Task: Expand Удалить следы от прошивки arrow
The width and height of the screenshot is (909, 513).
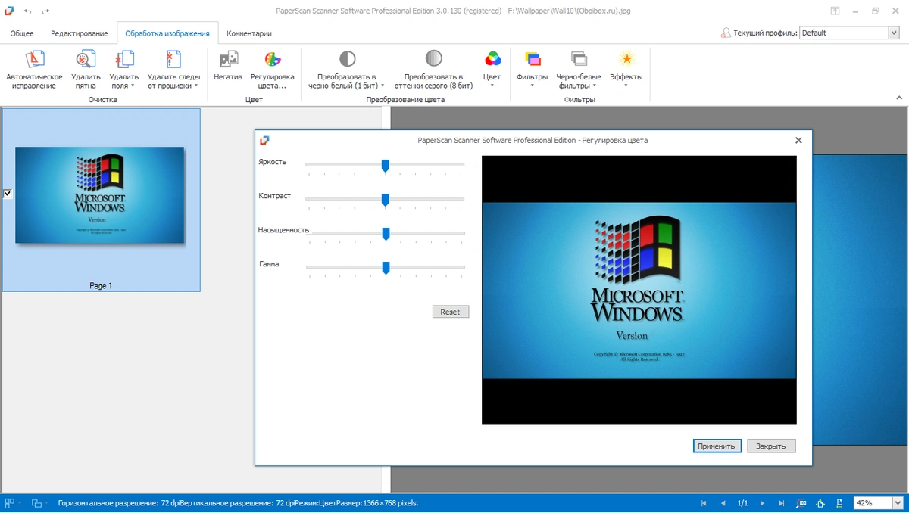Action: click(196, 85)
